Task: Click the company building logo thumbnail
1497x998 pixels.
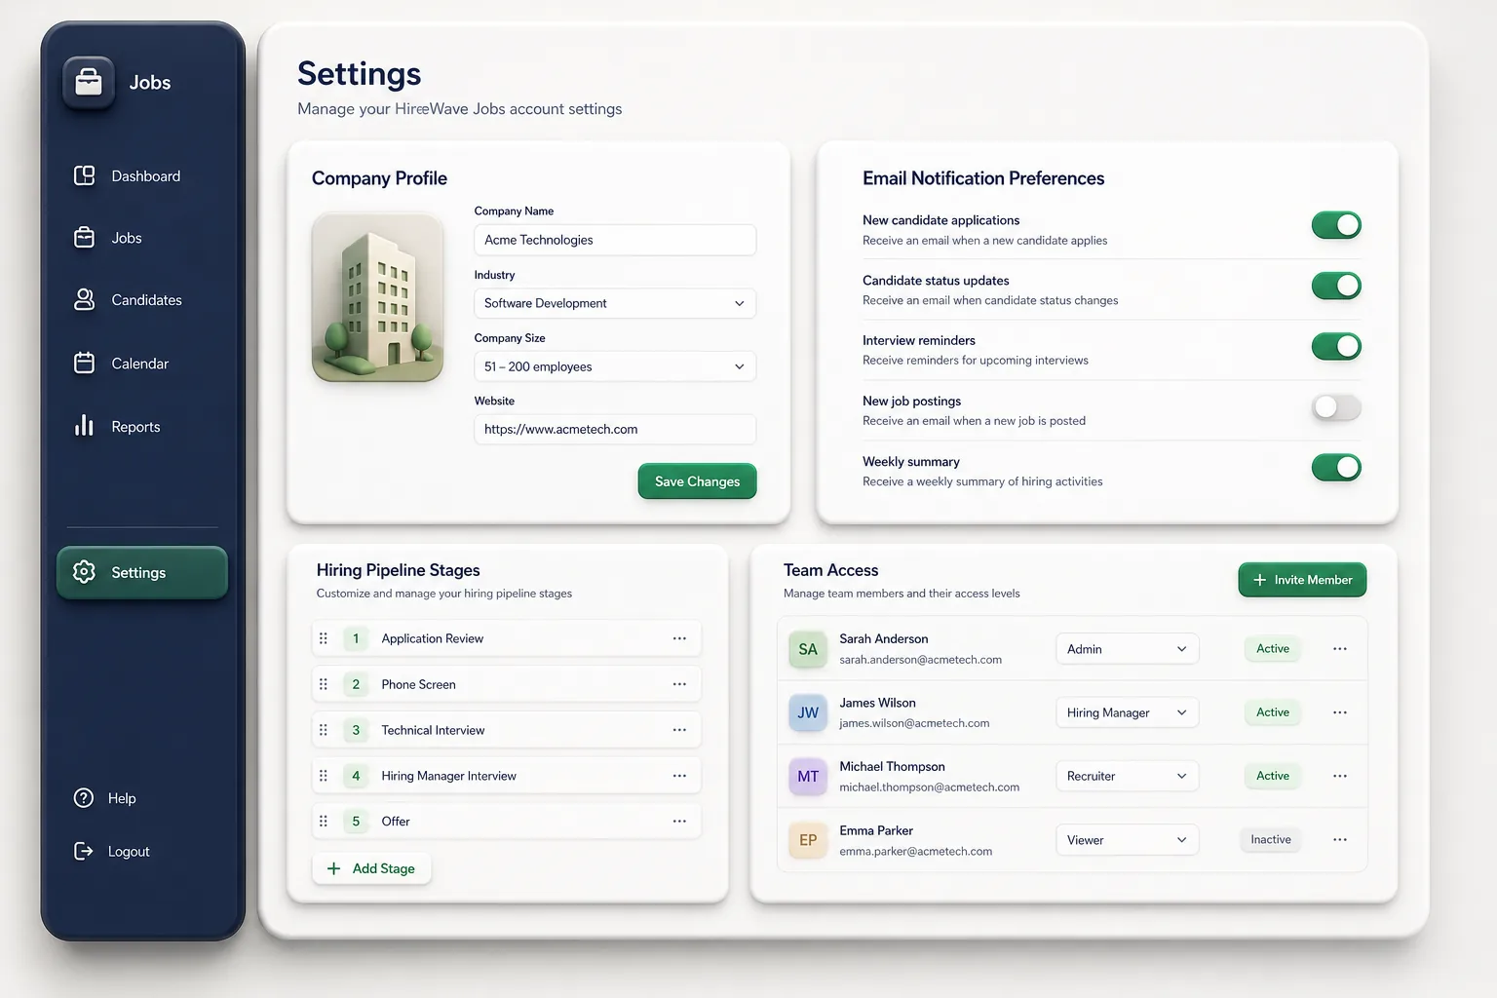Action: click(x=378, y=298)
